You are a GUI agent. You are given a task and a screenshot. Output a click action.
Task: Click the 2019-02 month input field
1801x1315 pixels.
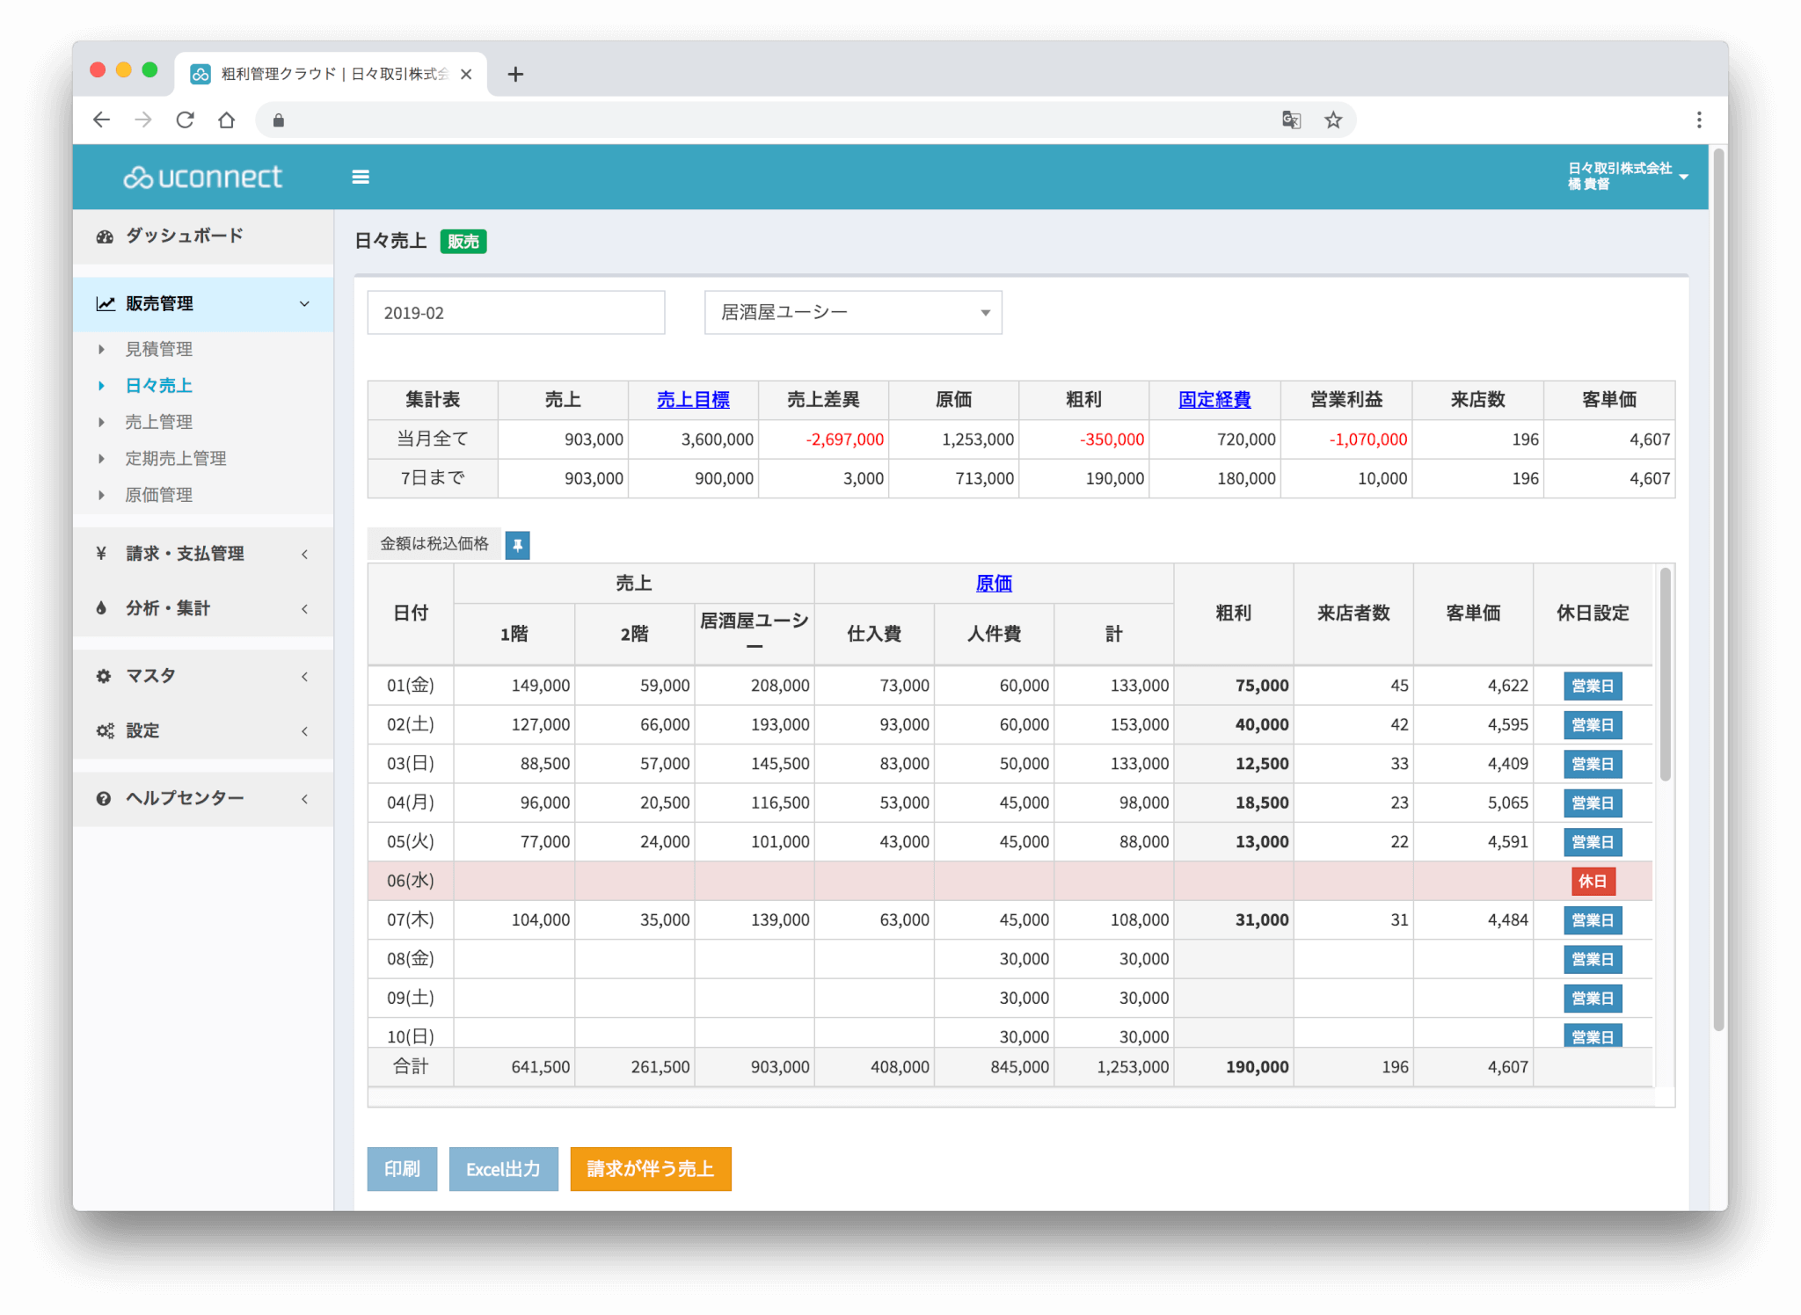(516, 313)
